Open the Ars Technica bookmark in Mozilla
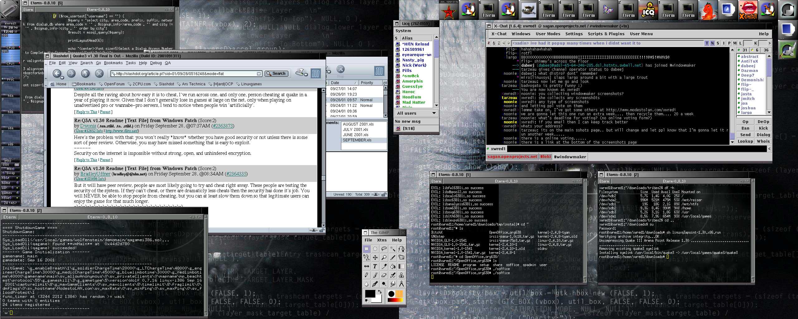 click(x=191, y=84)
